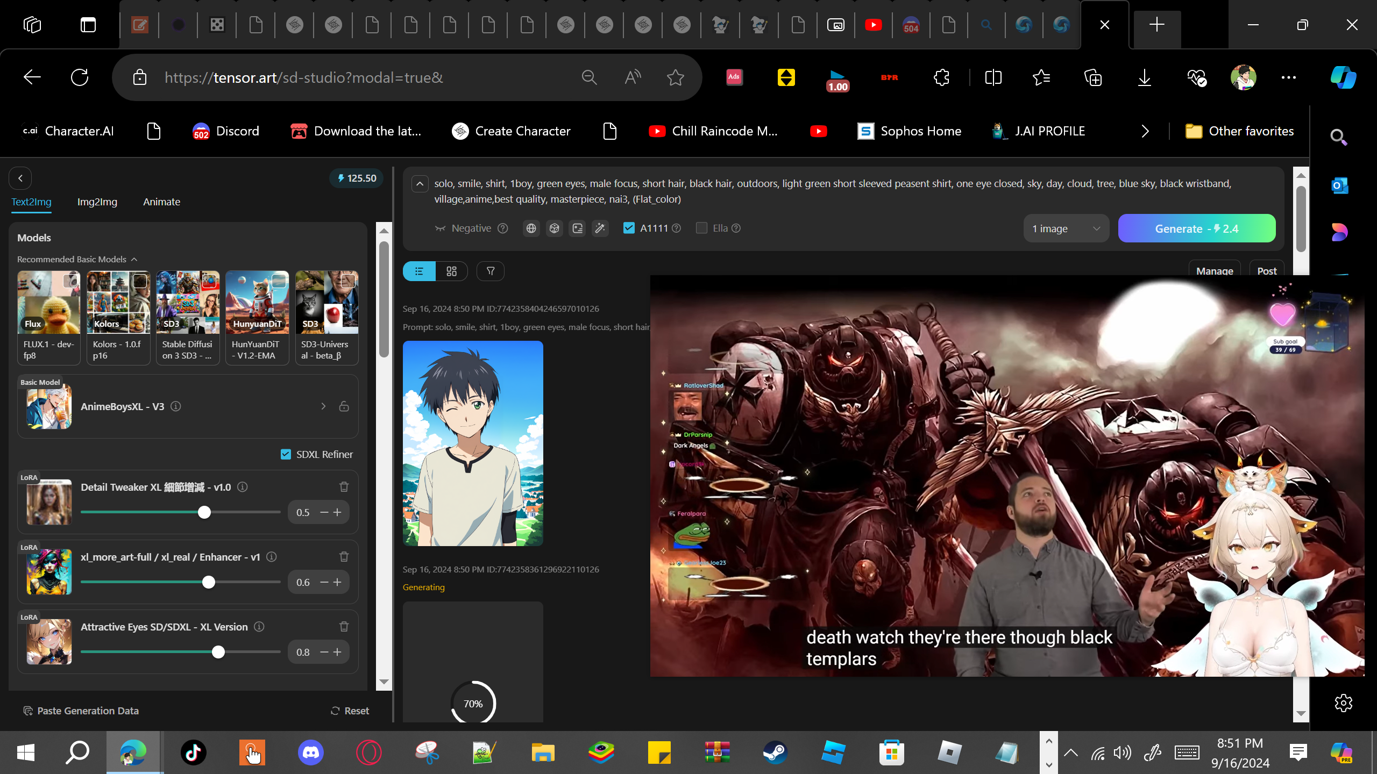This screenshot has width=1377, height=774.
Task: Disable the SDXL Refiner checkbox
Action: pos(286,454)
